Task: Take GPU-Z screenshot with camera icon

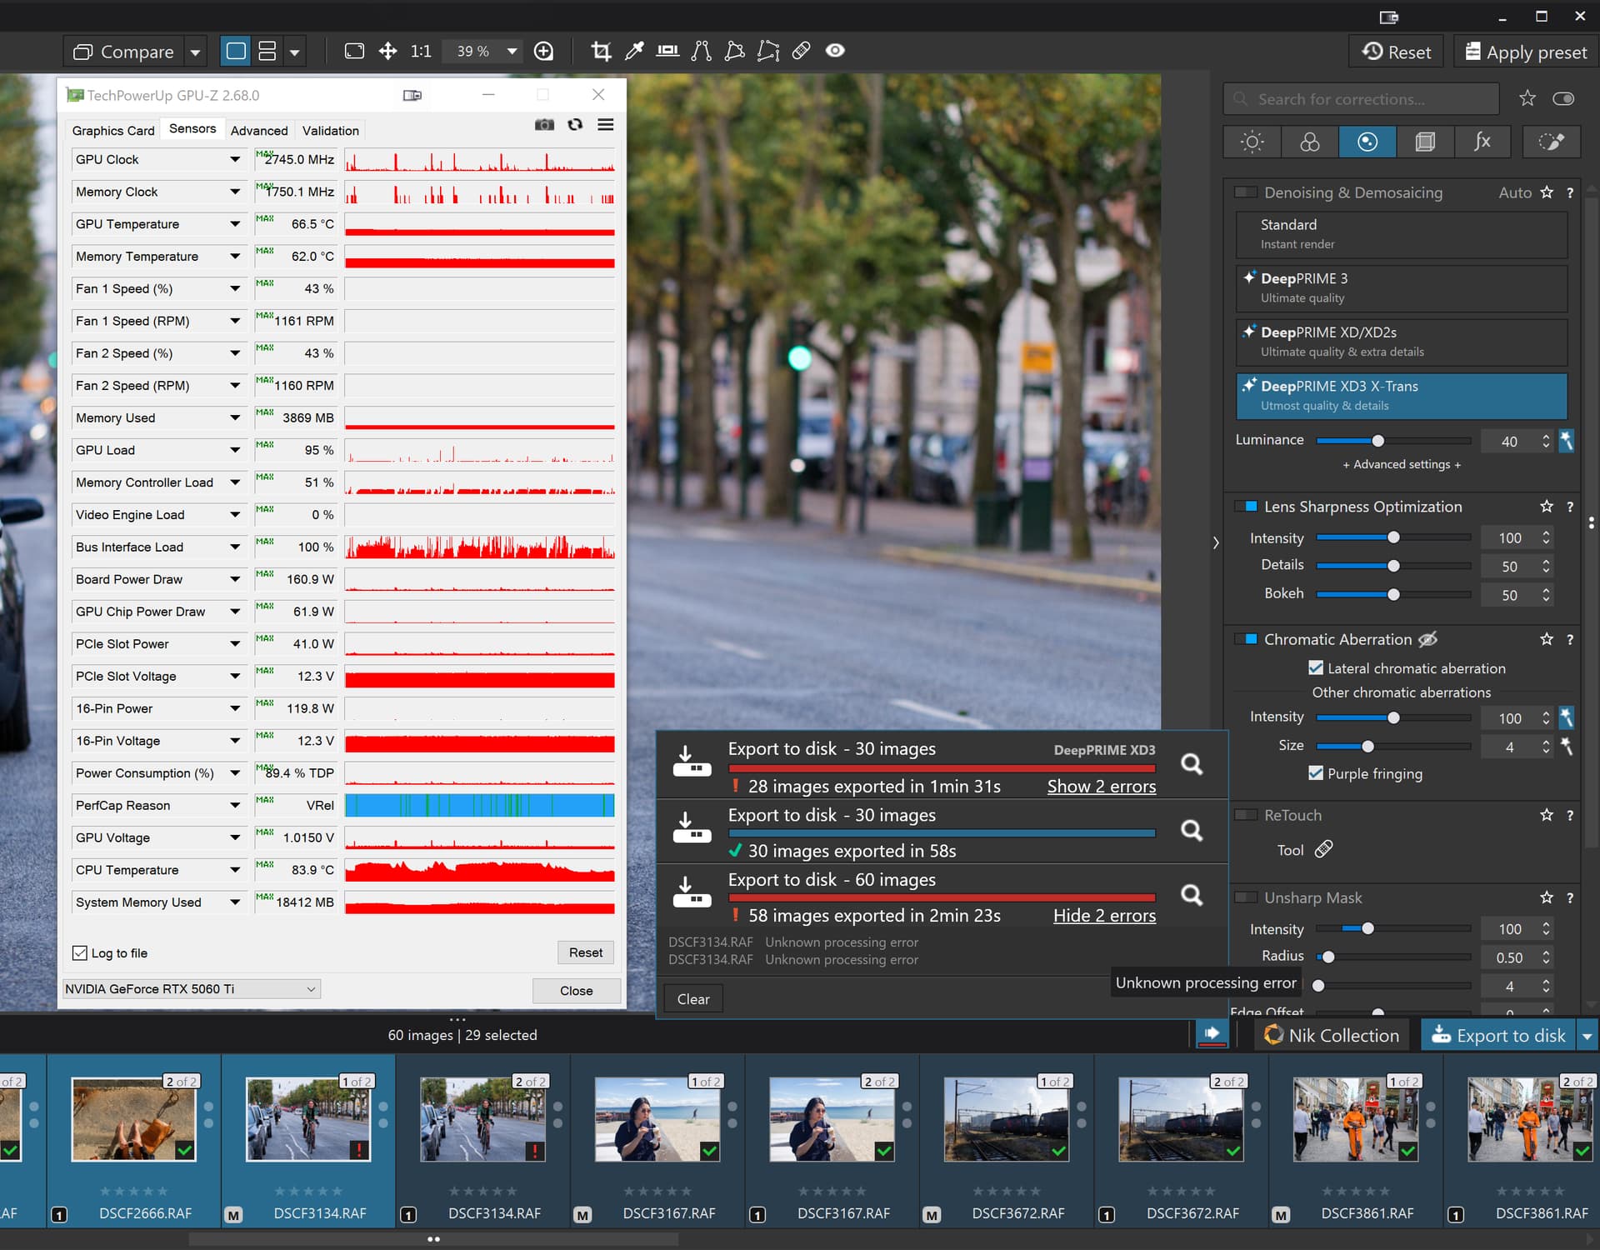Action: click(x=544, y=125)
